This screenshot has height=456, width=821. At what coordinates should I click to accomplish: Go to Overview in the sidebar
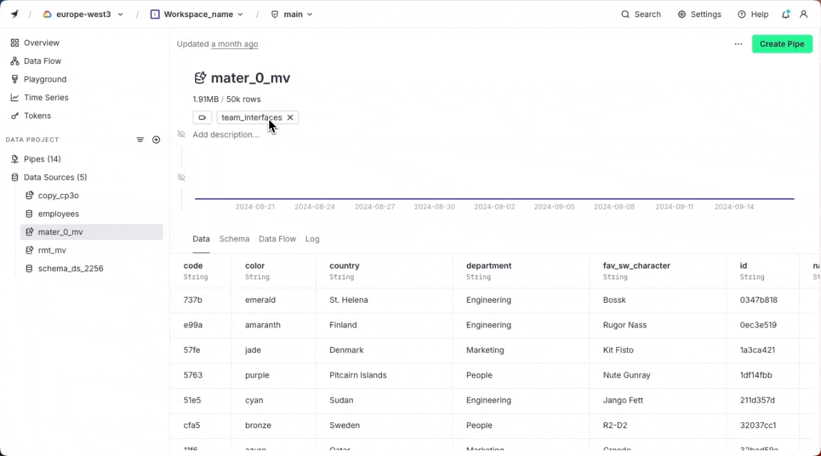[42, 43]
